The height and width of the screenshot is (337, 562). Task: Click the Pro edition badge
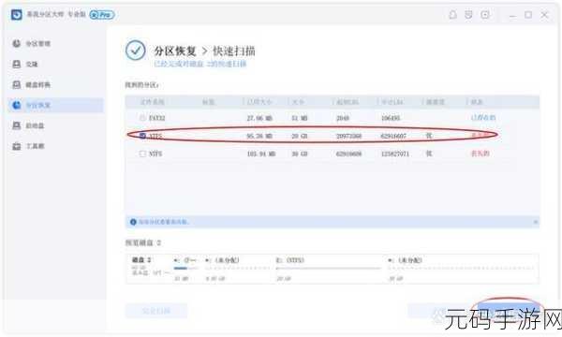pos(102,15)
